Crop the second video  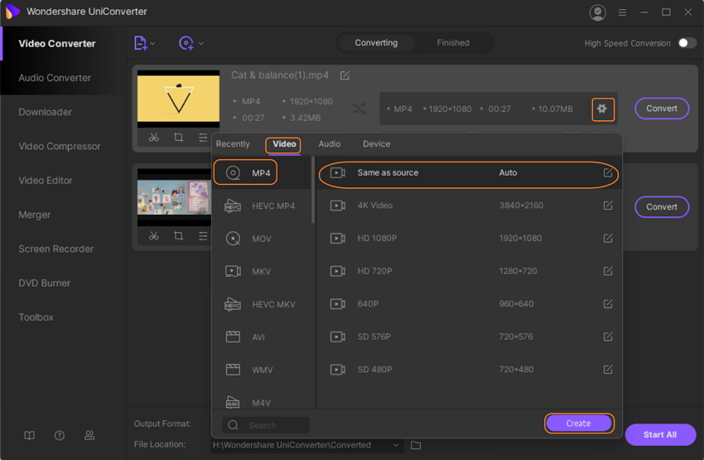tap(178, 235)
